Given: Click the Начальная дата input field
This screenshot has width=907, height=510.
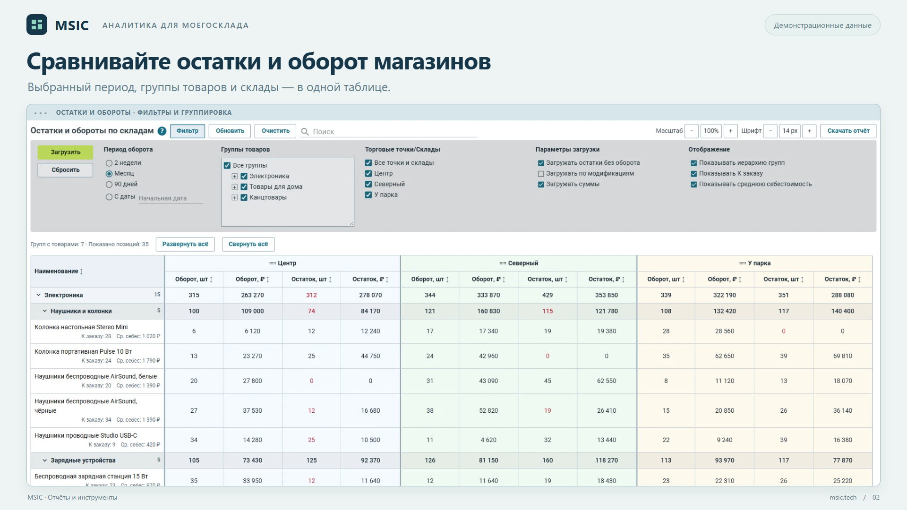Looking at the screenshot, I should [171, 198].
